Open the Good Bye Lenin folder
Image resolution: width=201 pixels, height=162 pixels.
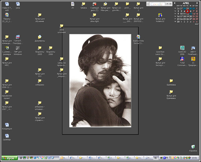click(160, 48)
